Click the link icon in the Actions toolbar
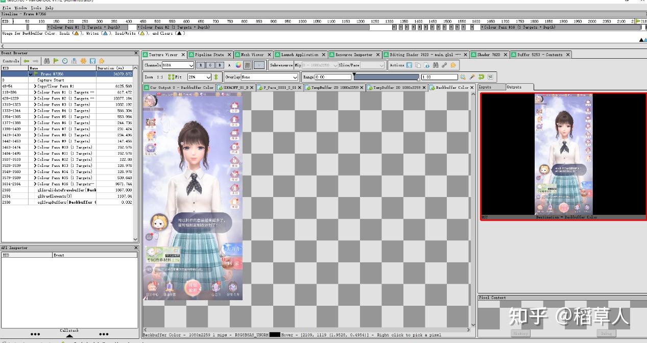The width and height of the screenshot is (647, 343). pyautogui.click(x=444, y=65)
